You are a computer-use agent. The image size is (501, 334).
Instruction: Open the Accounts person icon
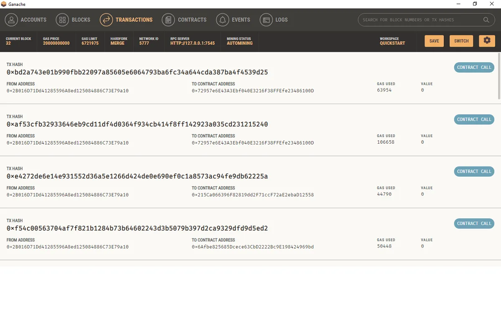(x=11, y=20)
